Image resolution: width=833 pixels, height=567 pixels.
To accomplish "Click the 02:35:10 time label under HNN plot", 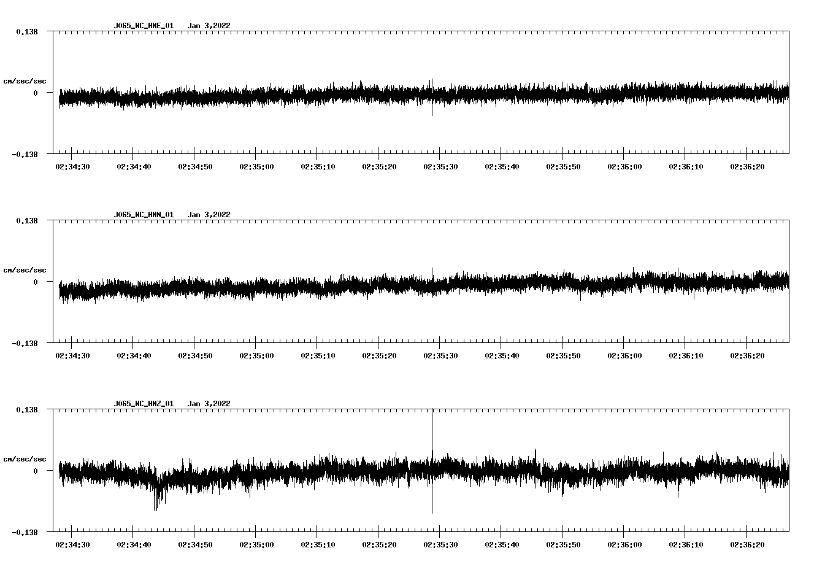I will tap(318, 356).
